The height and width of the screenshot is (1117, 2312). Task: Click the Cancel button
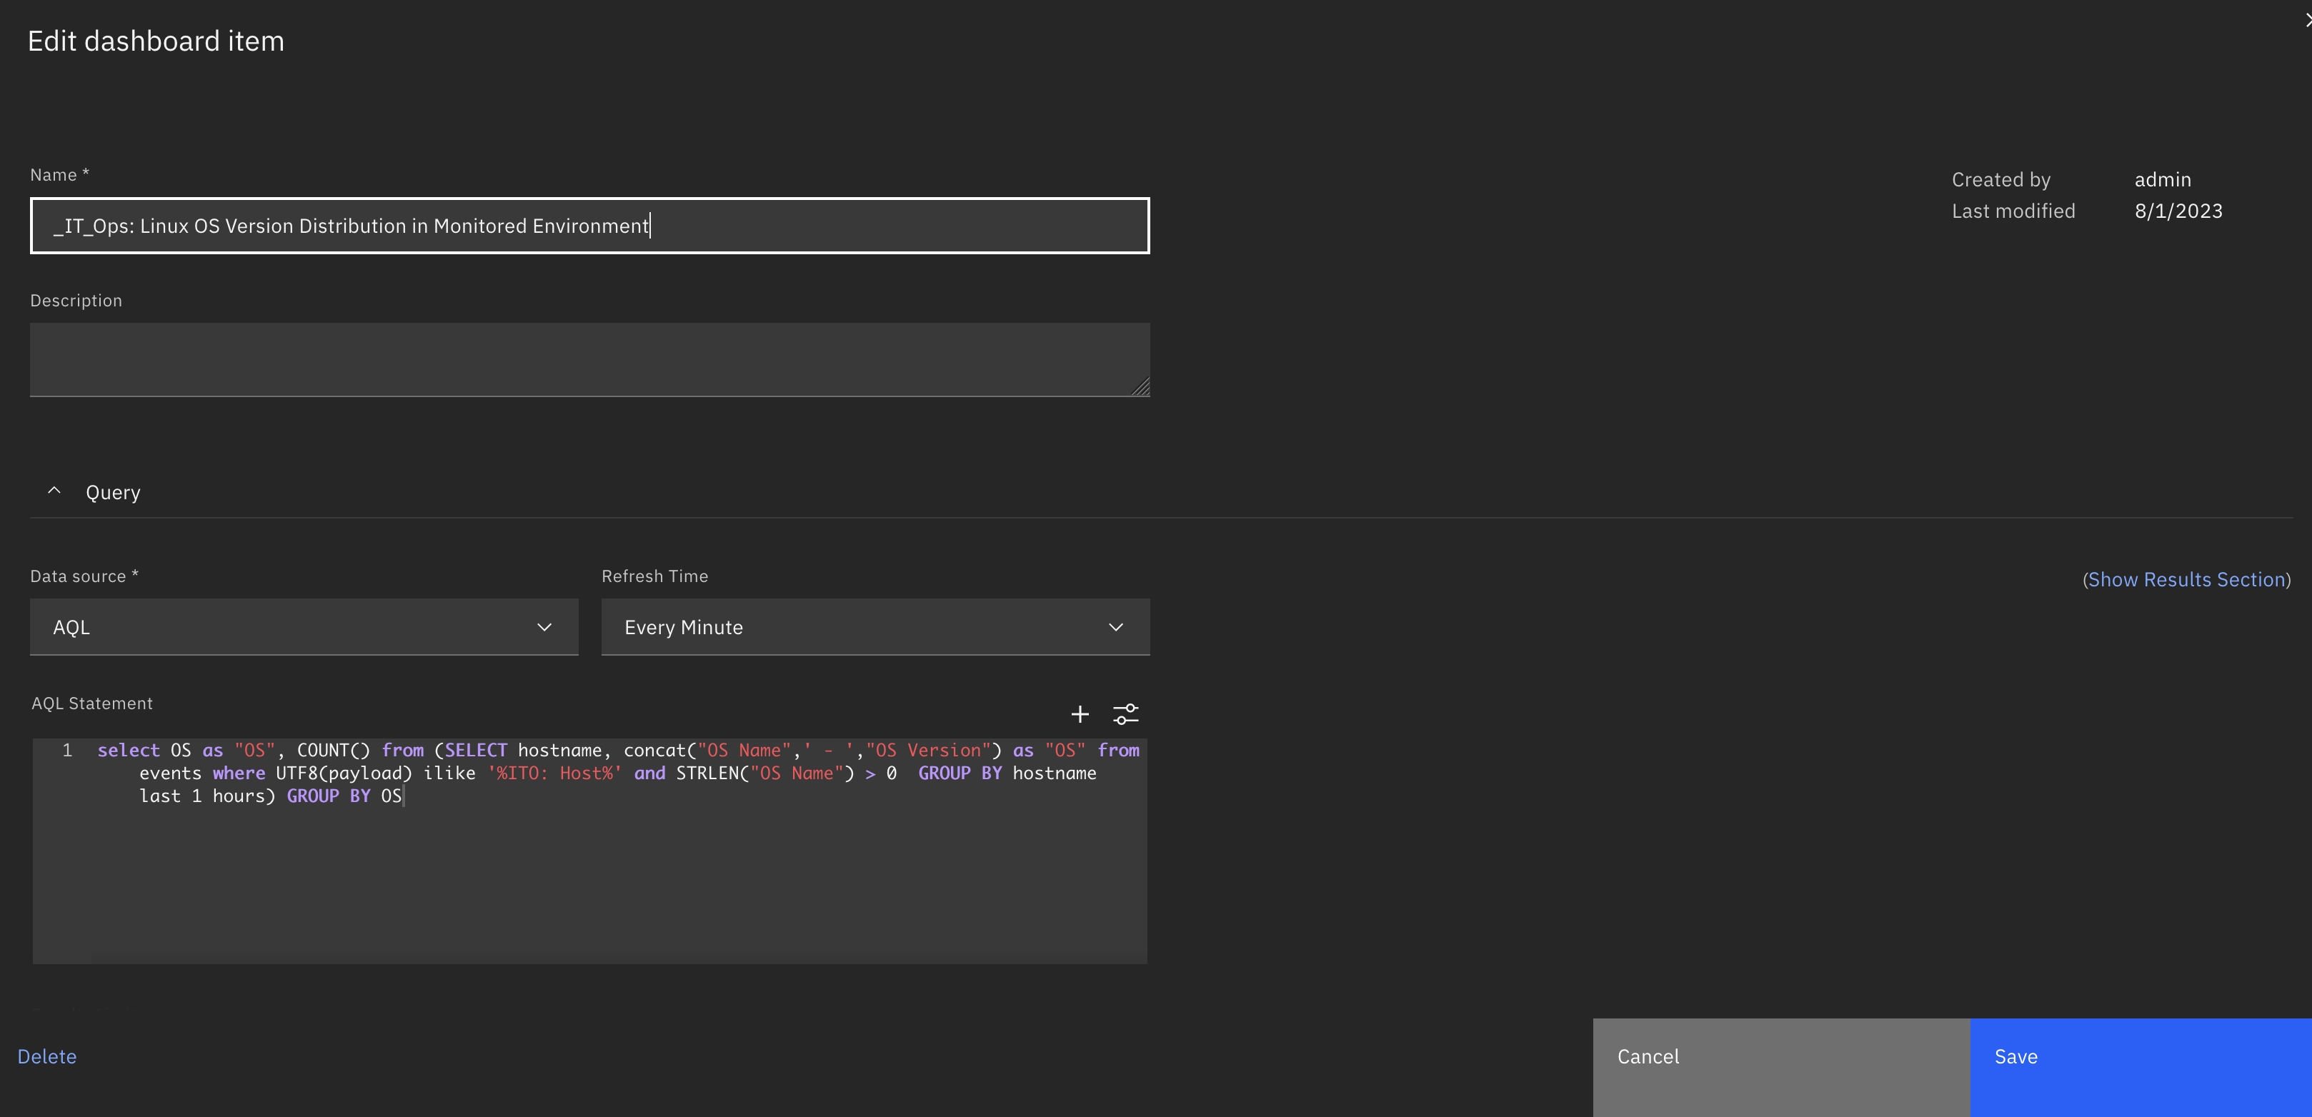click(x=1780, y=1067)
